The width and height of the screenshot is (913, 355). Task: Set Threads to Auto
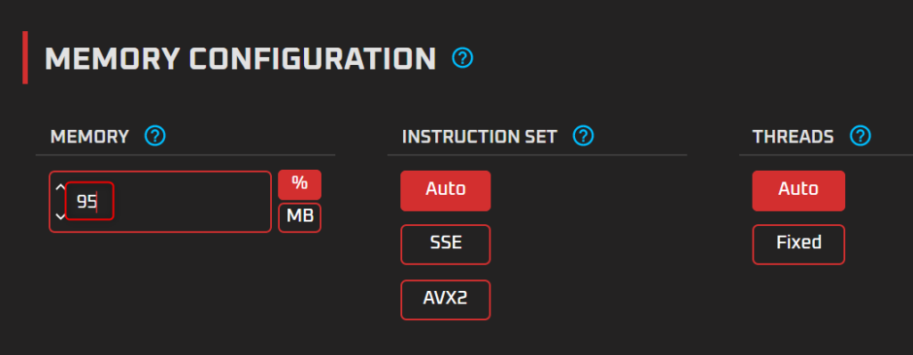click(x=798, y=190)
